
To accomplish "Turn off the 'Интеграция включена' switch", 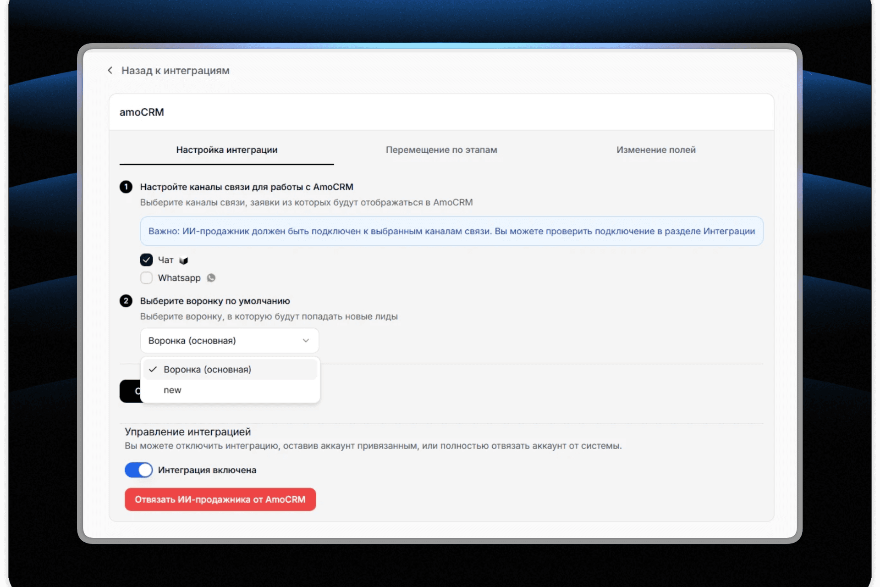I will click(x=139, y=470).
